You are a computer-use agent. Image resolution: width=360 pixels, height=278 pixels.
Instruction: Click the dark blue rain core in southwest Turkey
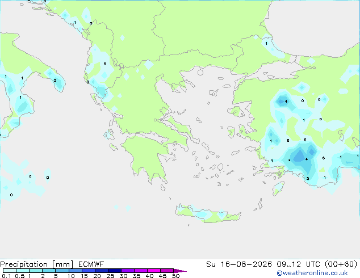click(300, 157)
